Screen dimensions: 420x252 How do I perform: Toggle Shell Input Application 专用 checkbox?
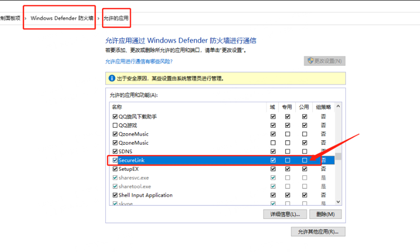287,195
